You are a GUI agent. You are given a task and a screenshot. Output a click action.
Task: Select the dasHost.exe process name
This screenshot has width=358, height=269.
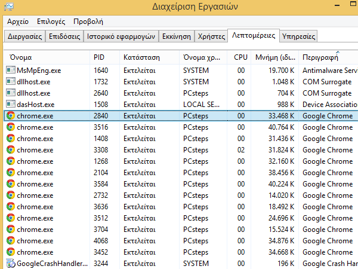(x=36, y=105)
